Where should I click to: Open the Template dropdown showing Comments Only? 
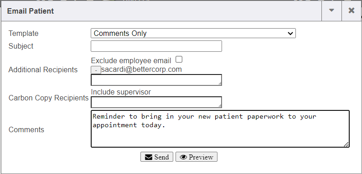click(193, 33)
